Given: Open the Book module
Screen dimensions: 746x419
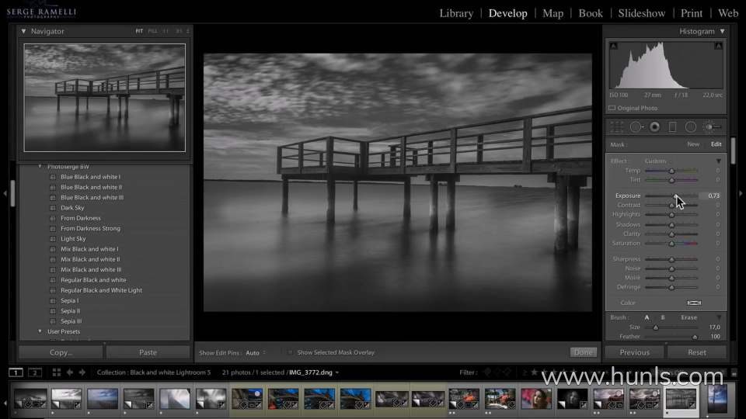Looking at the screenshot, I should [x=591, y=13].
